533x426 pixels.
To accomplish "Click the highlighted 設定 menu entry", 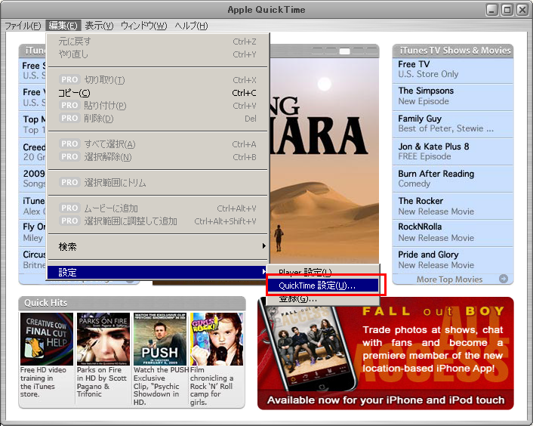I will coord(158,272).
